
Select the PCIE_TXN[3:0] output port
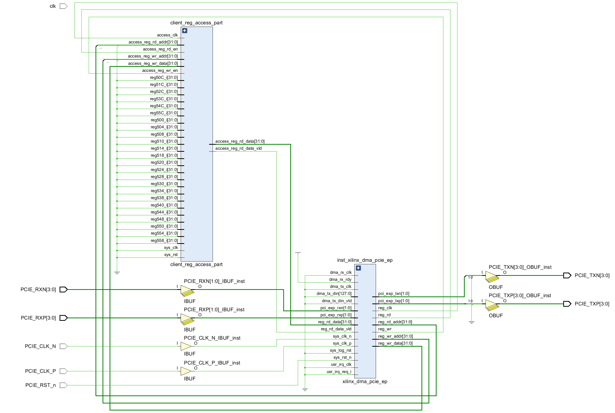(x=567, y=276)
